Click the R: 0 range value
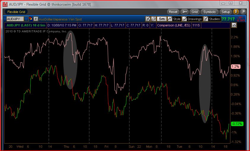The width and height of the screenshot is (250, 151). click(x=145, y=25)
